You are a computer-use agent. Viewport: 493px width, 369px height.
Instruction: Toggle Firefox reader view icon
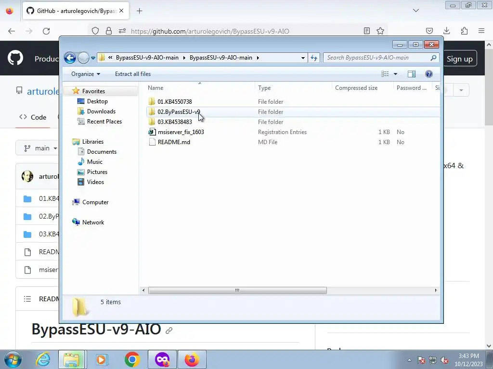[366, 31]
